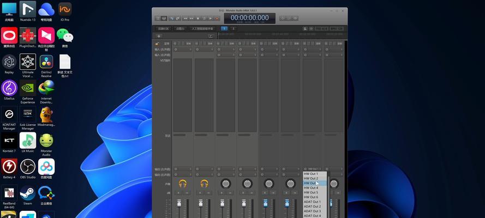Click the timecode display 00:00:00.000

pos(250,18)
